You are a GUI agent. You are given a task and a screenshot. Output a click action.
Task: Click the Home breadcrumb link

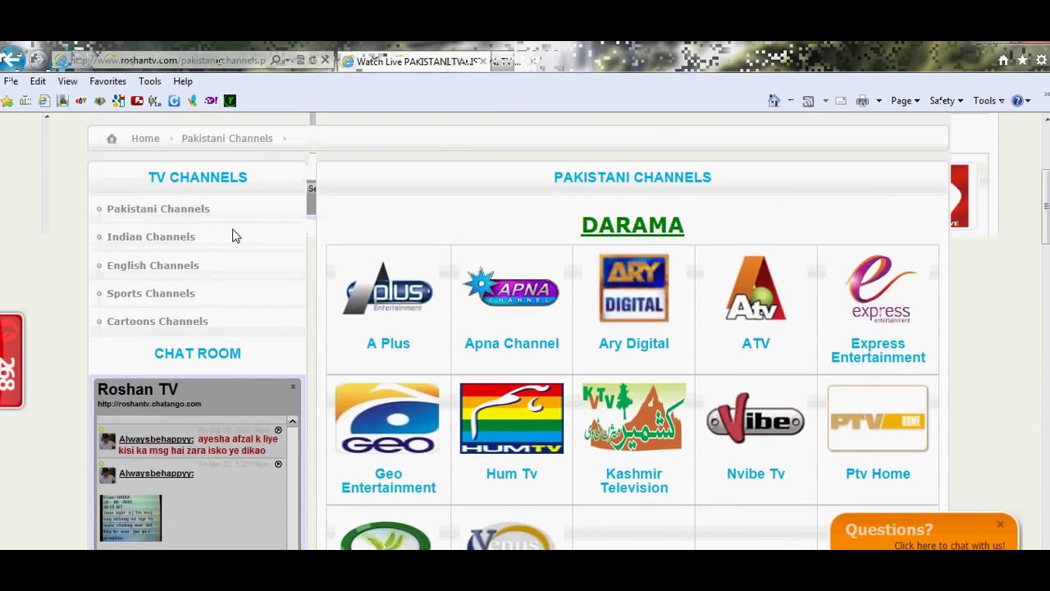point(145,139)
